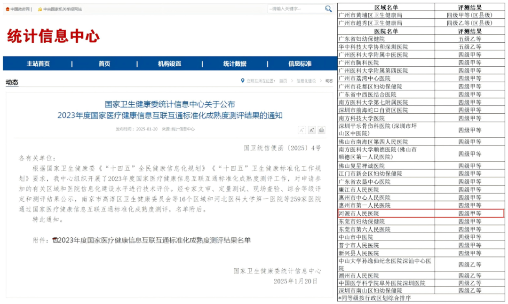Open the 测评结果名单 attachment link
This screenshot has height=304, width=508.
click(154, 240)
